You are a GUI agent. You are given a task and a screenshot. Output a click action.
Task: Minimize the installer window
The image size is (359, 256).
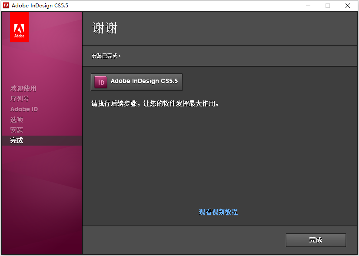point(308,6)
